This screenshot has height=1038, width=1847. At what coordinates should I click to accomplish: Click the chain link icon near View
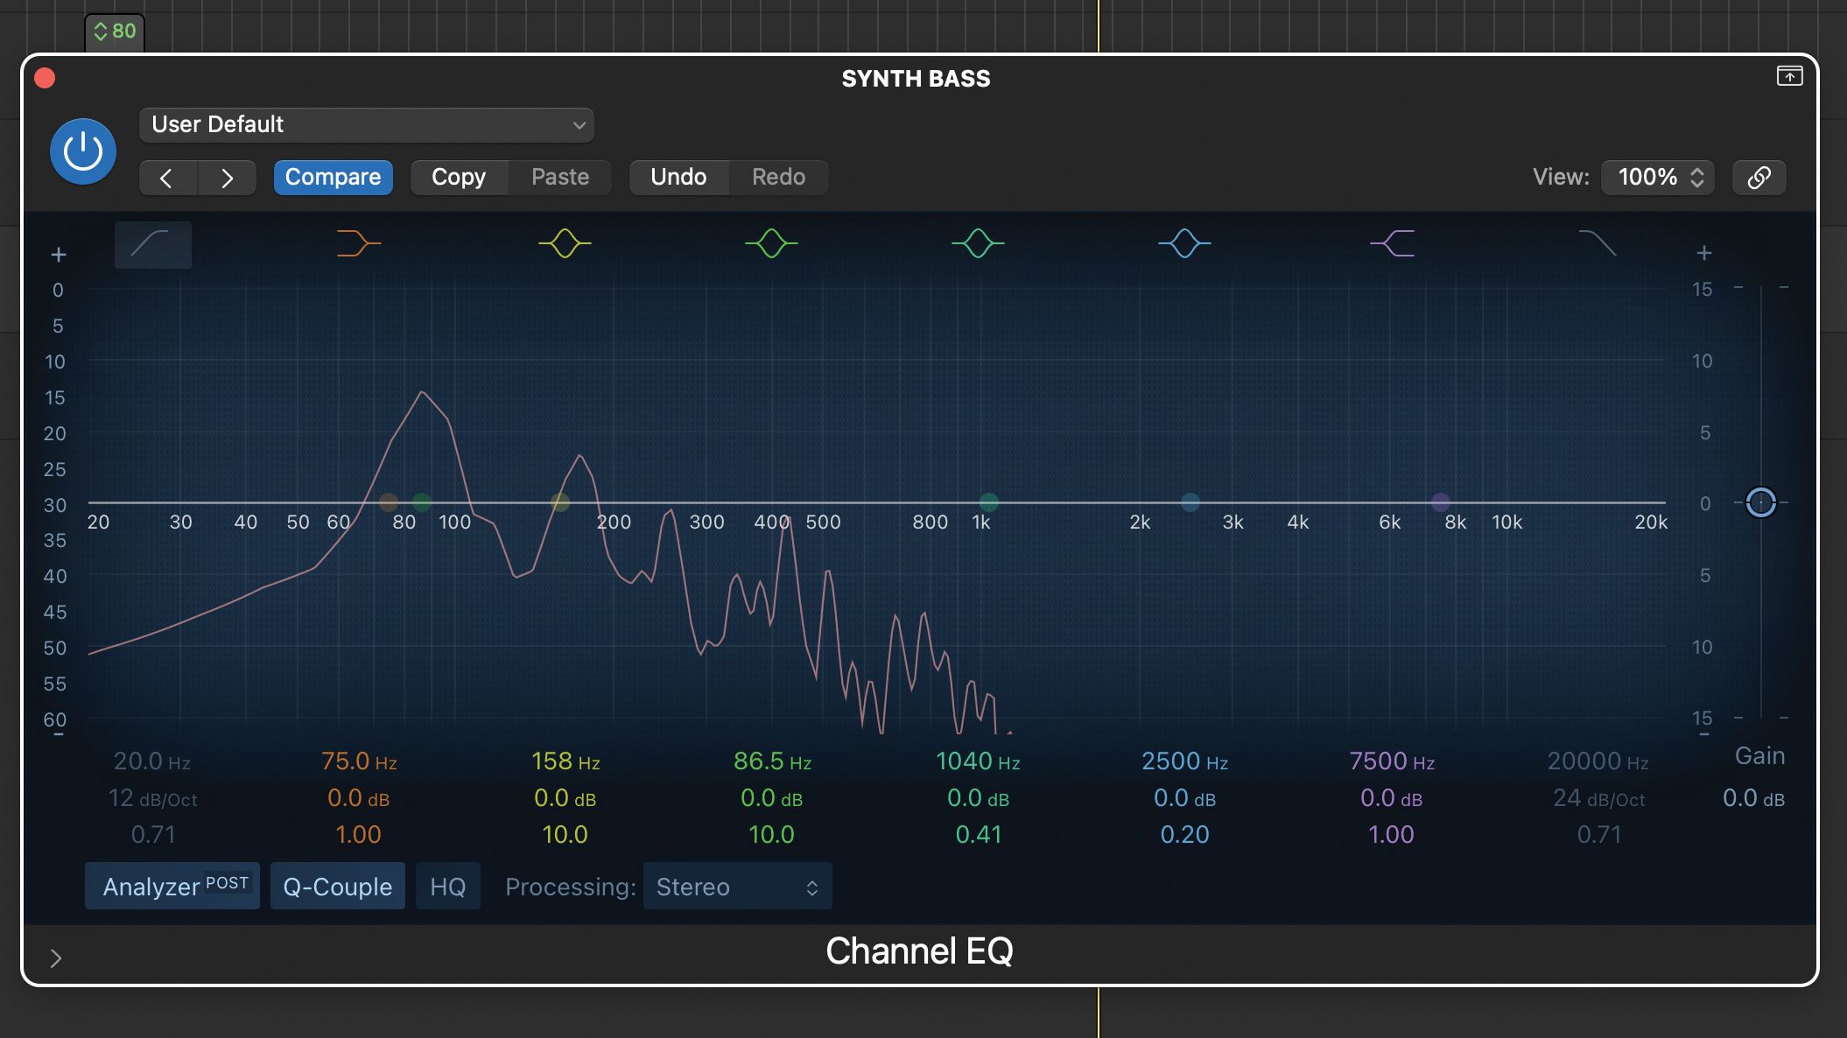(1759, 177)
